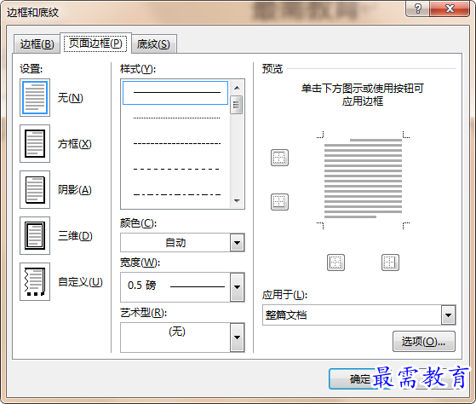Click the help question mark button
Image resolution: width=476 pixels, height=404 pixels.
pyautogui.click(x=417, y=9)
